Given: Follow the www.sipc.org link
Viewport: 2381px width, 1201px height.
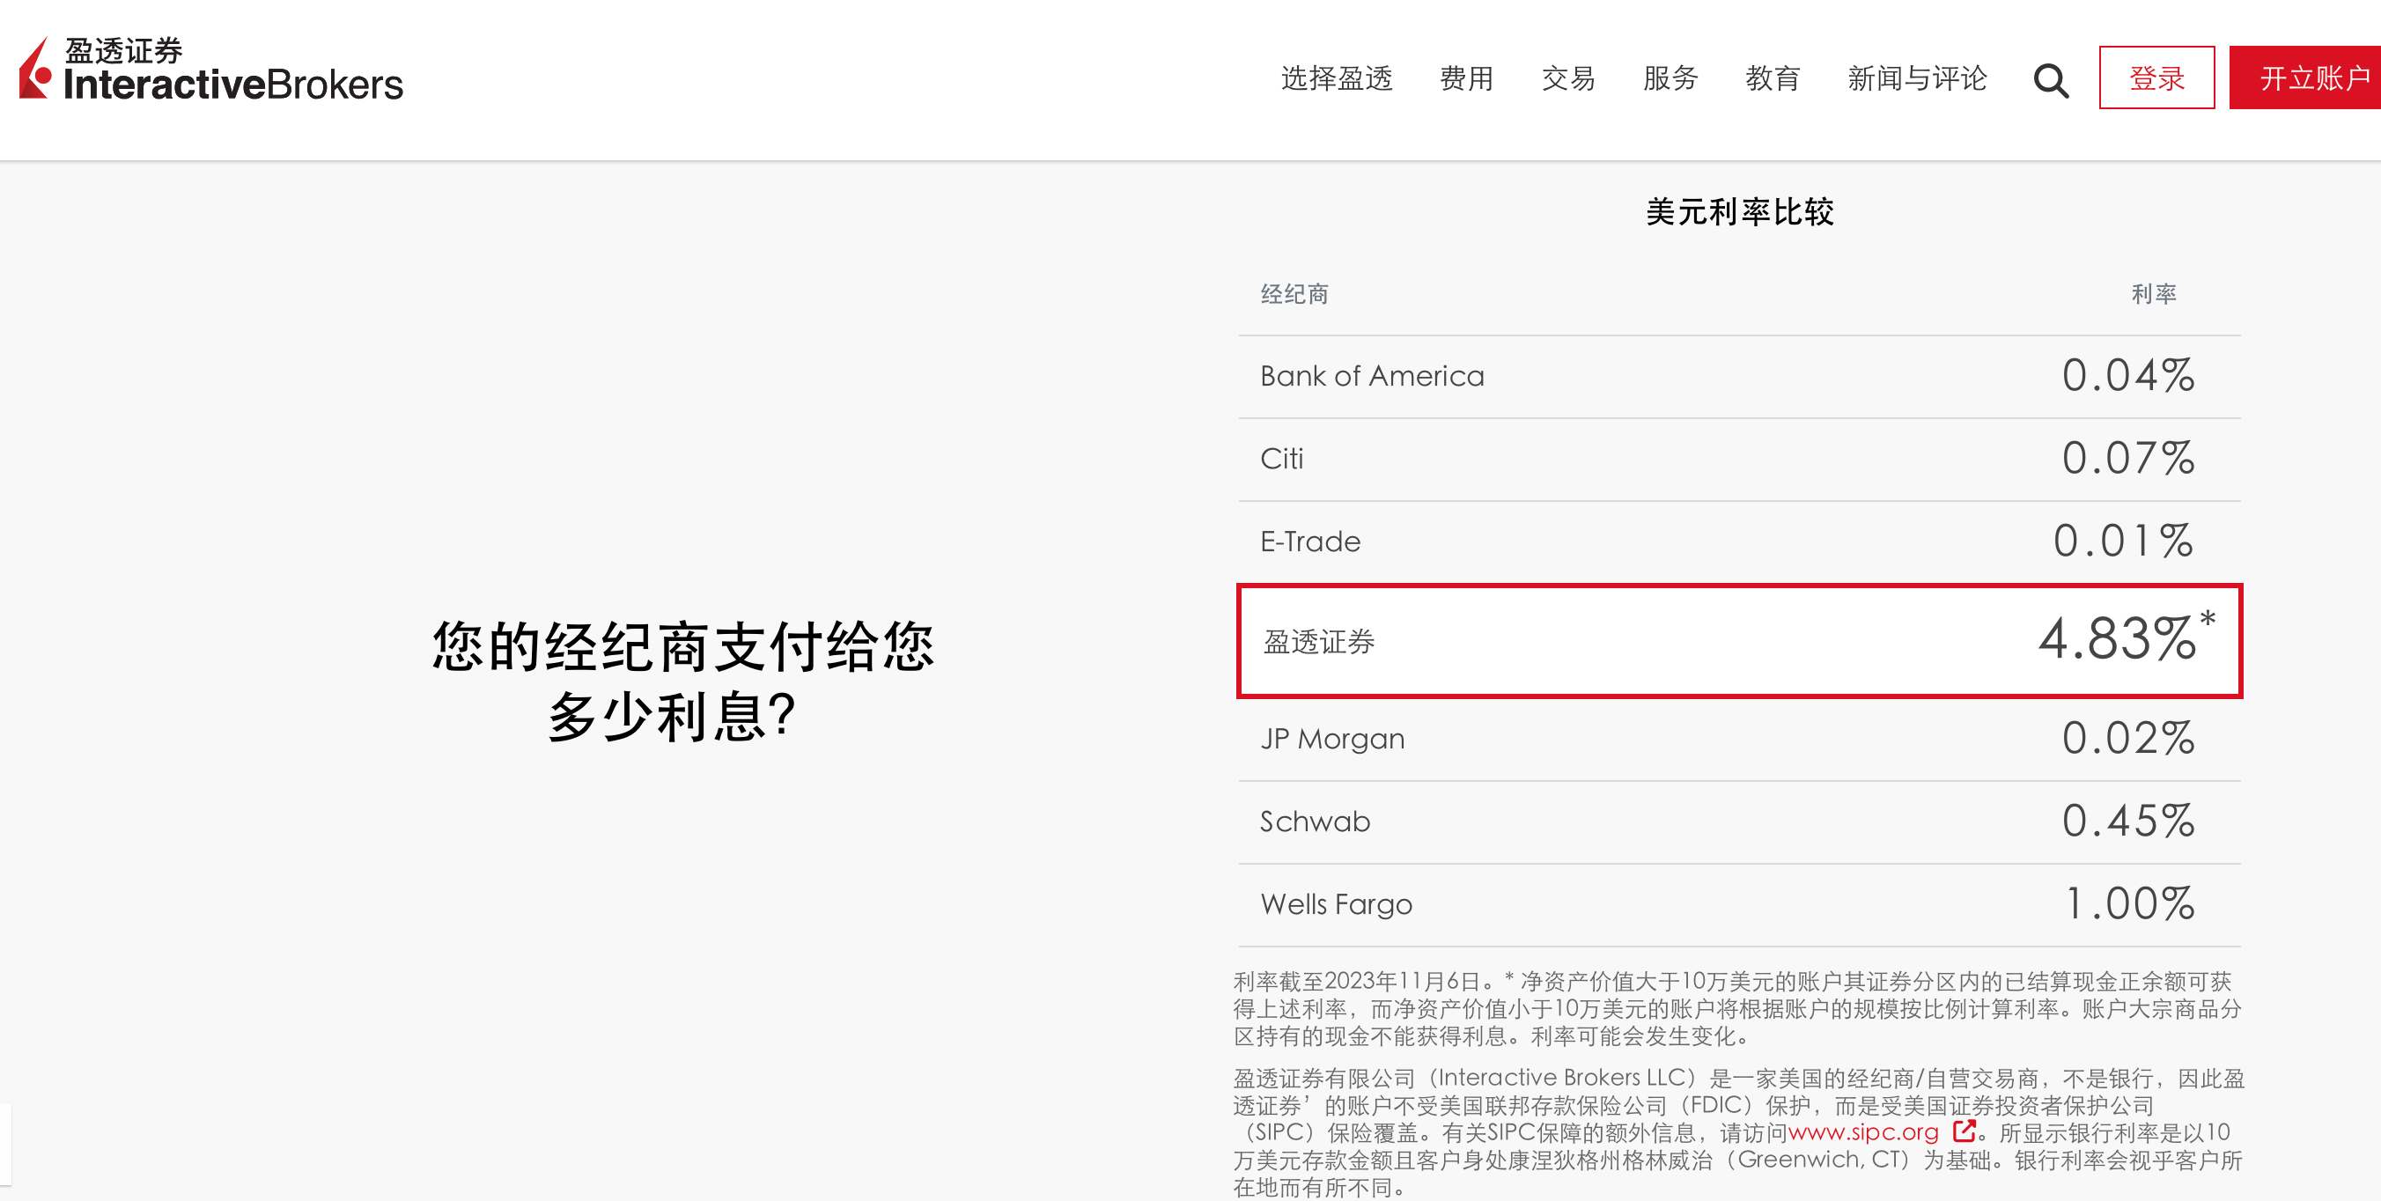Looking at the screenshot, I should [x=1863, y=1131].
